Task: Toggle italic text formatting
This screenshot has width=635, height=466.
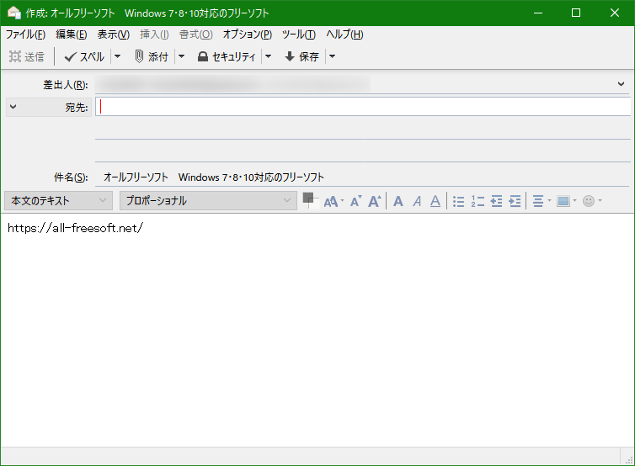Action: coord(417,201)
